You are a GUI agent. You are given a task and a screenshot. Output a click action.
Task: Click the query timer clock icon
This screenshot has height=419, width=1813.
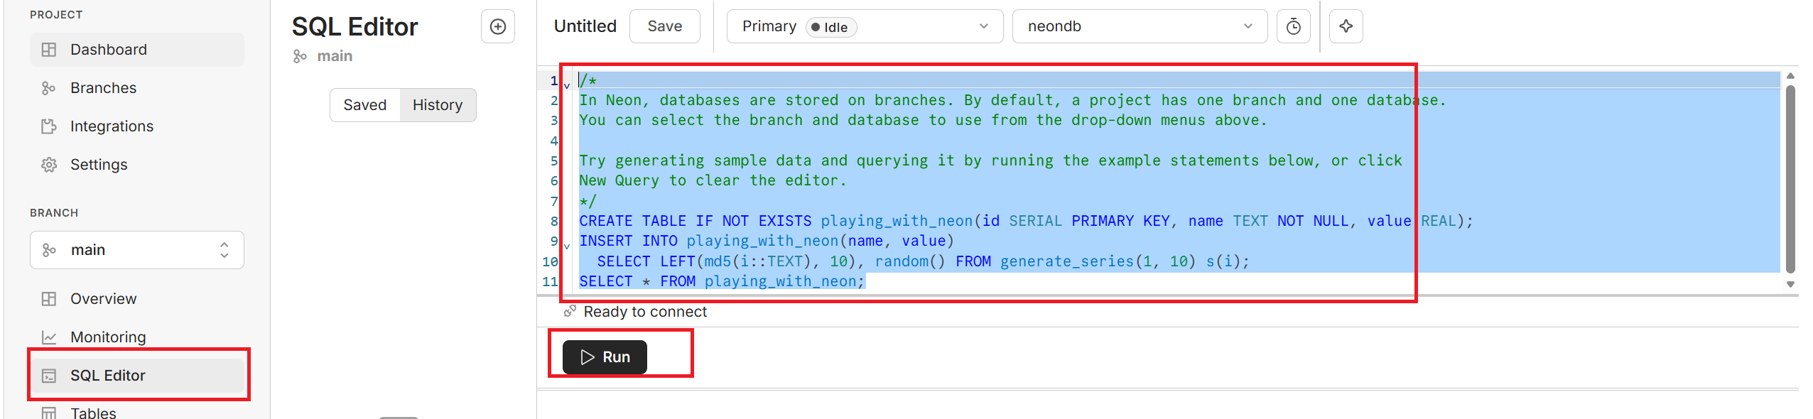pos(1294,26)
